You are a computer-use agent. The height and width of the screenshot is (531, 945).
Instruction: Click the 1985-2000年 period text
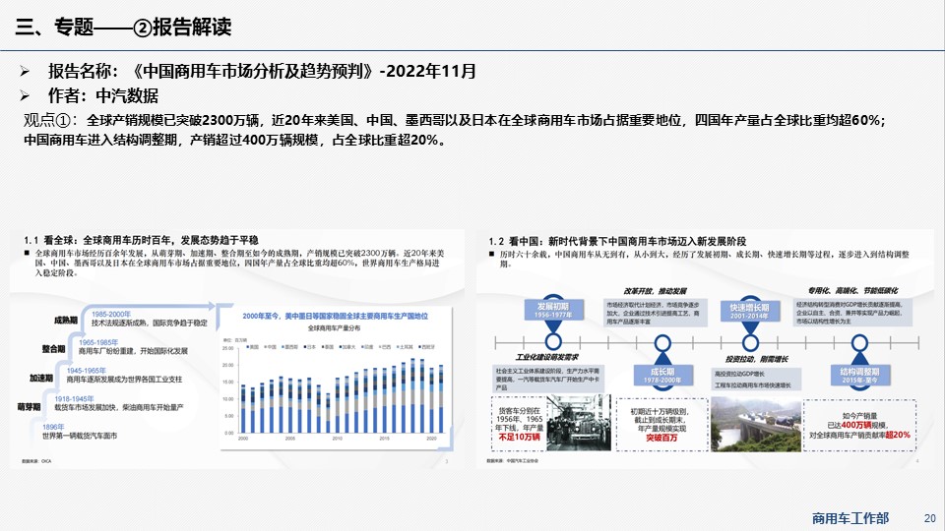pos(111,315)
